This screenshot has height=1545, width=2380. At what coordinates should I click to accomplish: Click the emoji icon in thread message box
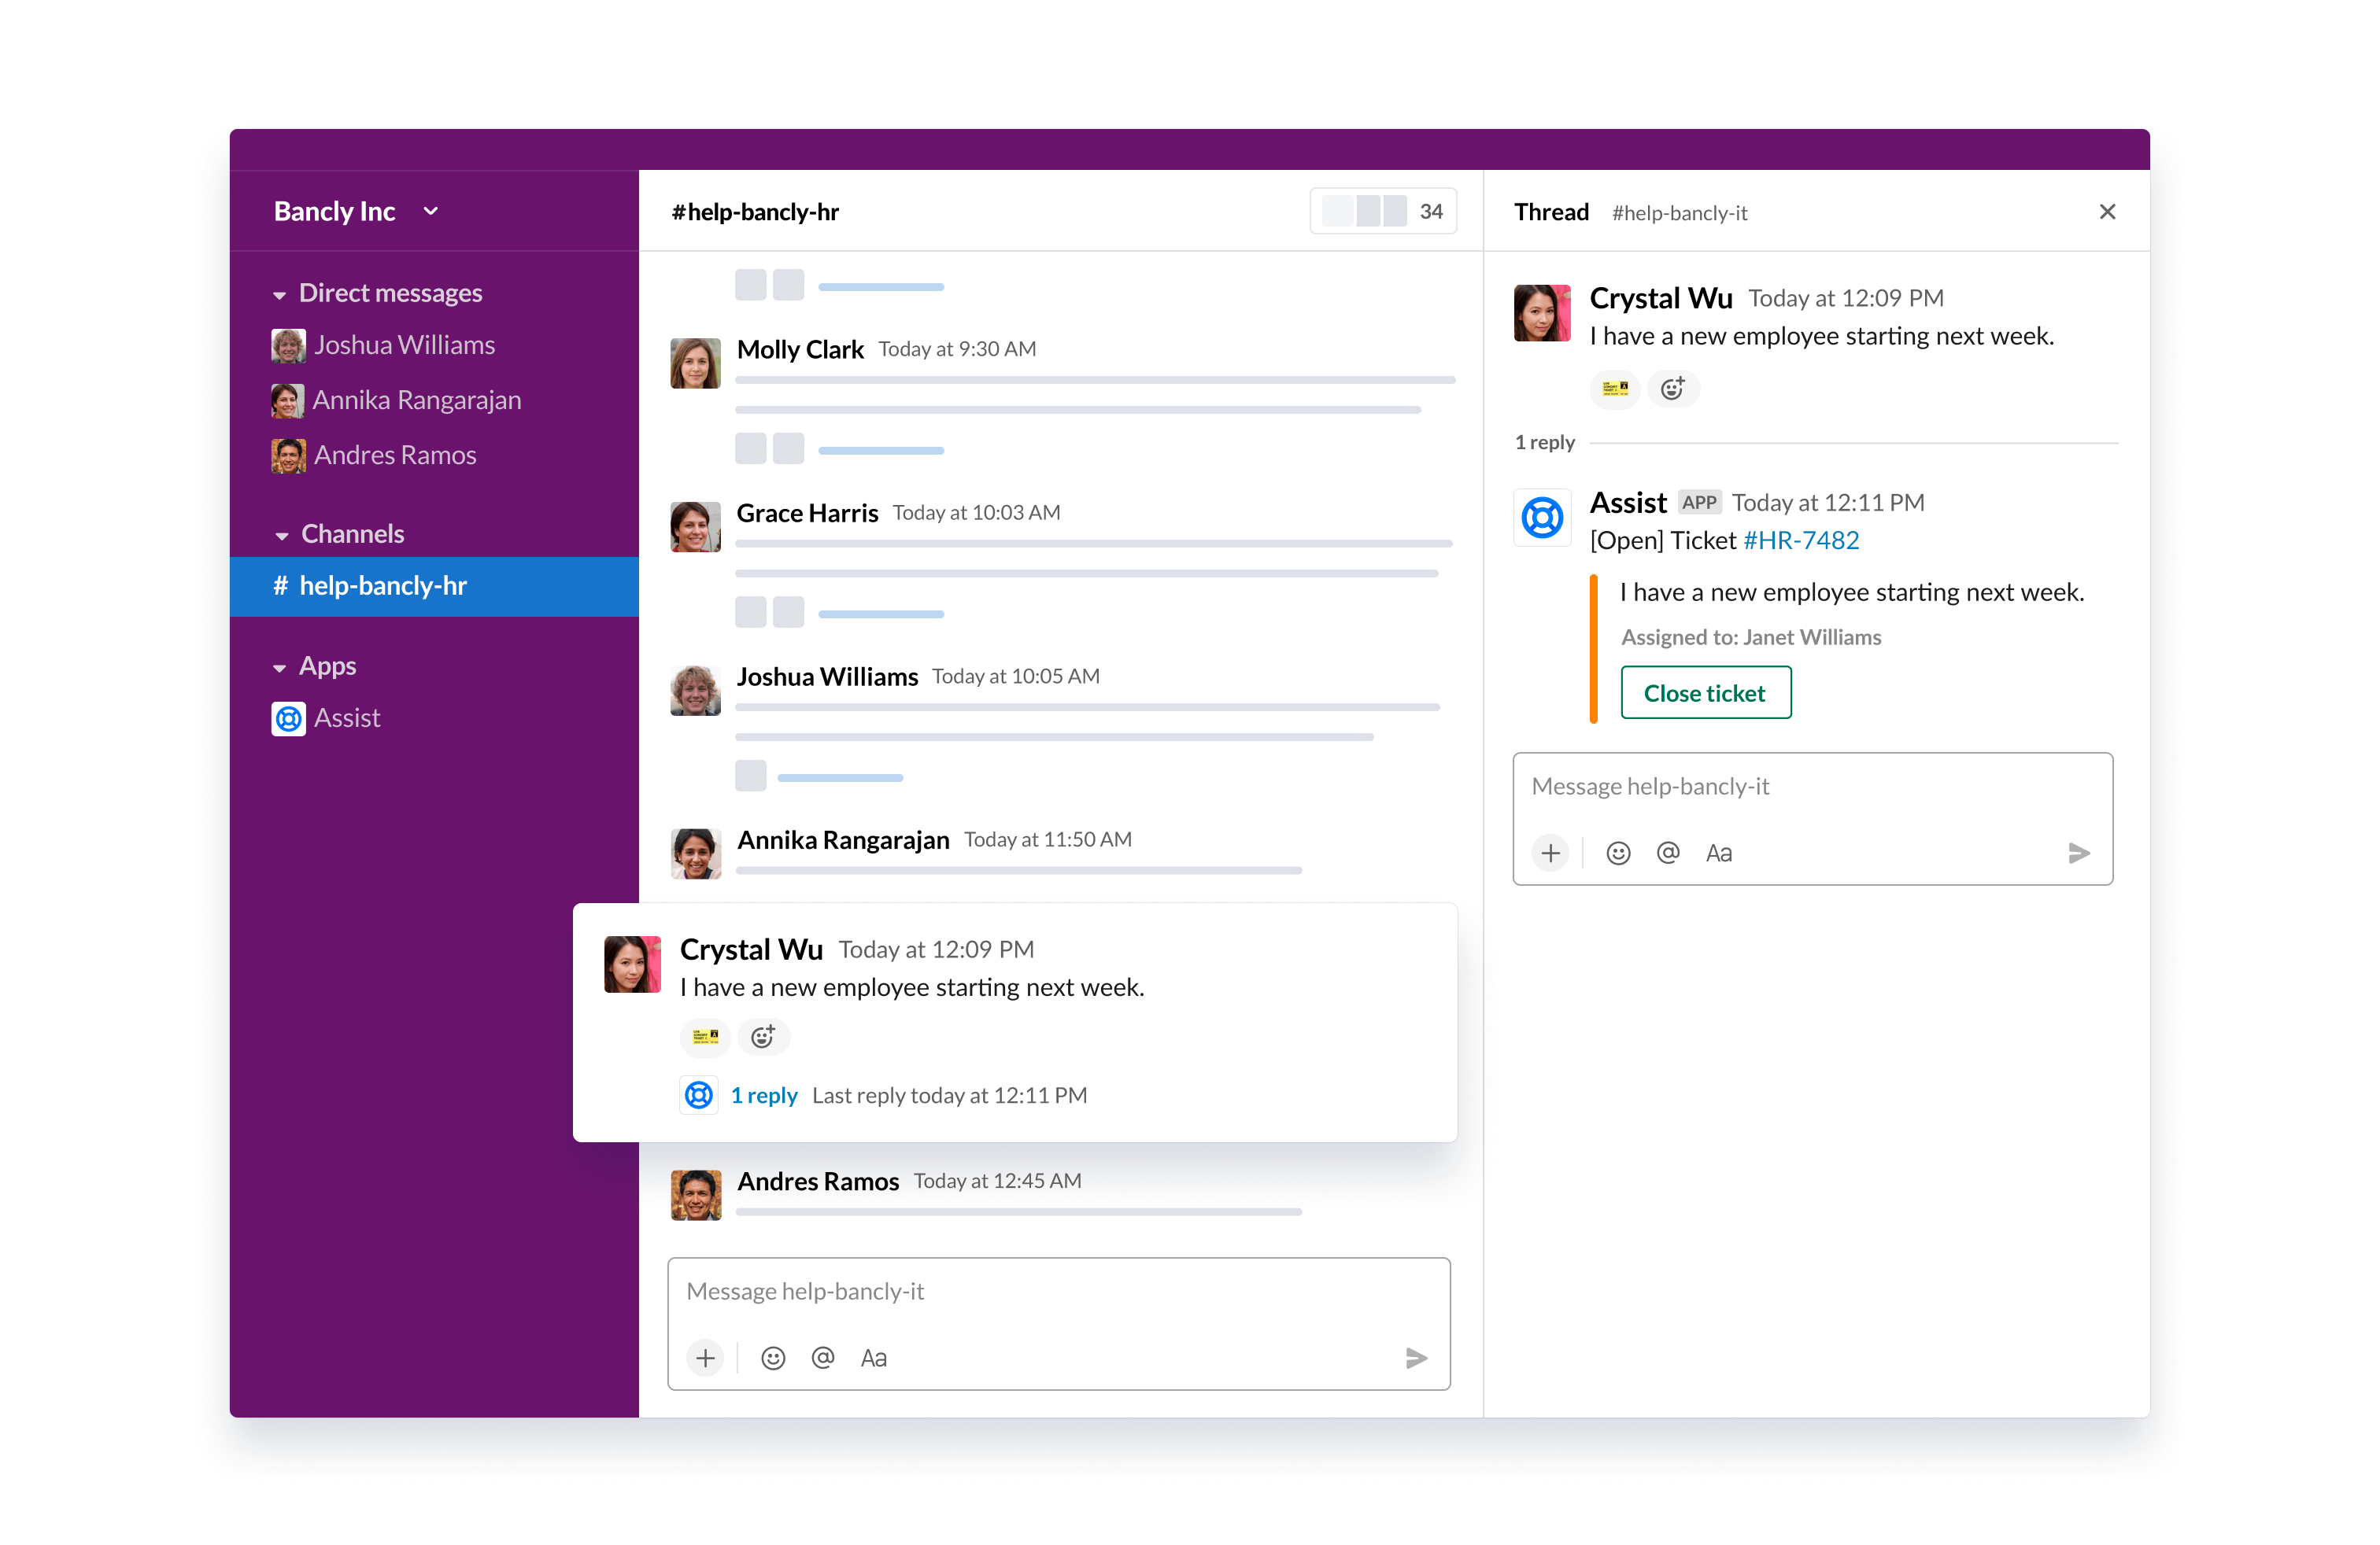click(x=1621, y=850)
